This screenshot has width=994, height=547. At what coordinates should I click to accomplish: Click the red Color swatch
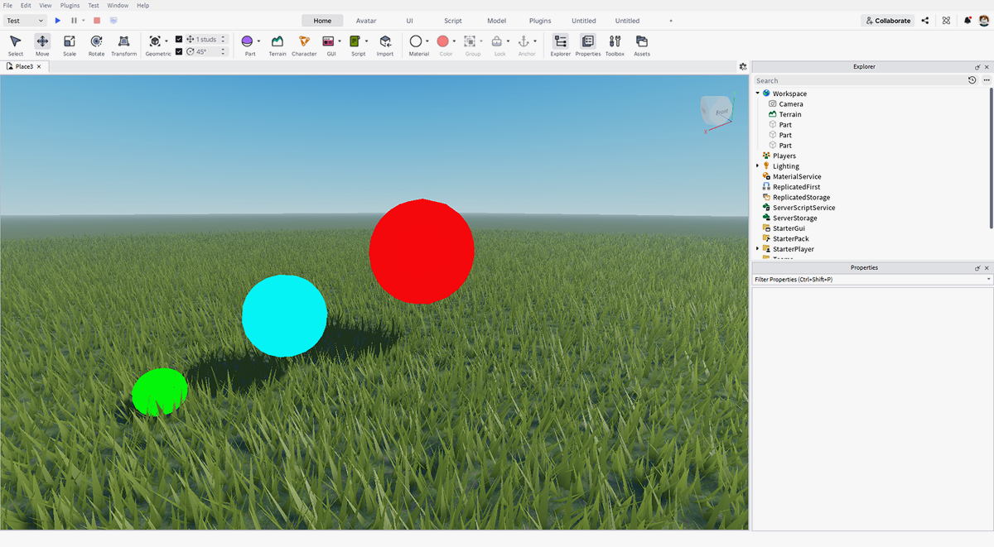point(442,41)
